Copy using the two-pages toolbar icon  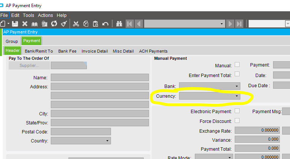click(86, 24)
